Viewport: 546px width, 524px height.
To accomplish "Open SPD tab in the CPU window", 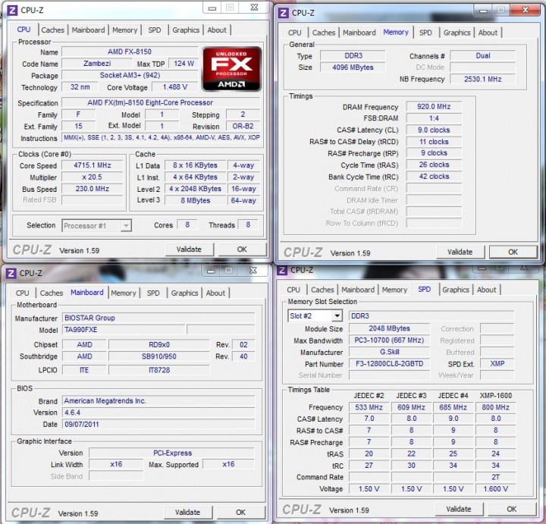I will 155,30.
